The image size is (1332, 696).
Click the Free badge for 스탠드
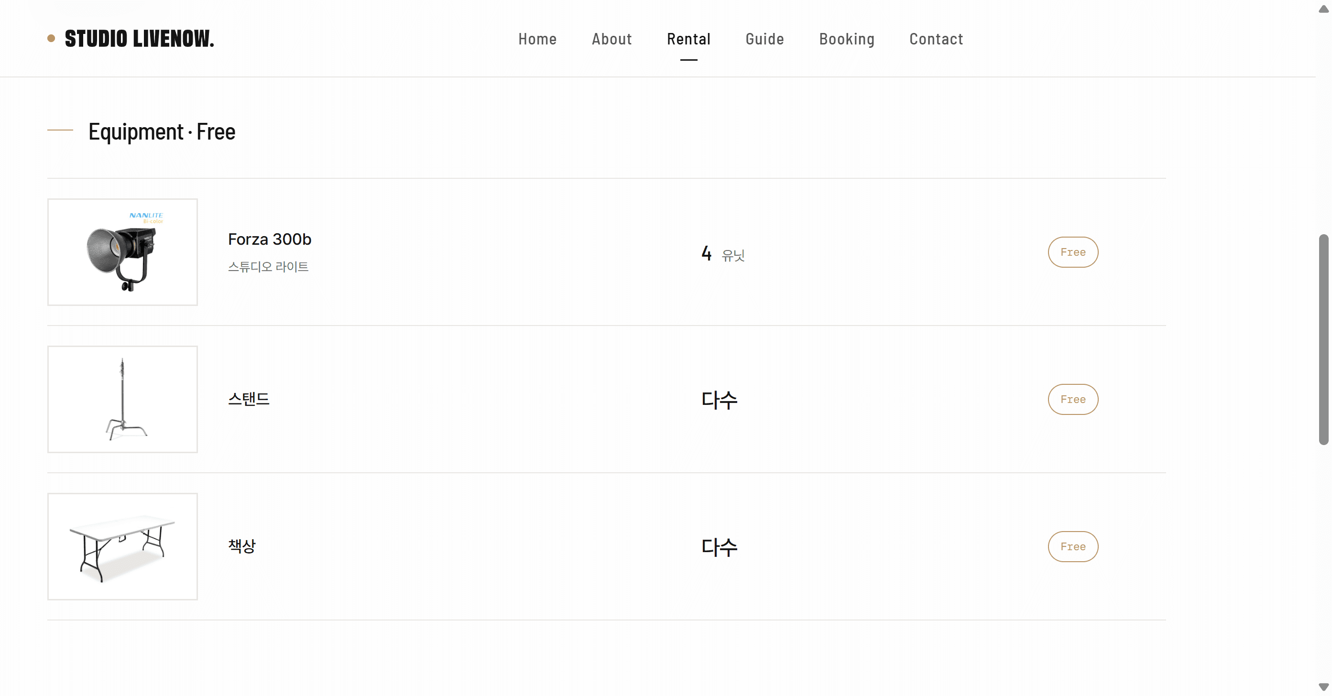pos(1073,399)
